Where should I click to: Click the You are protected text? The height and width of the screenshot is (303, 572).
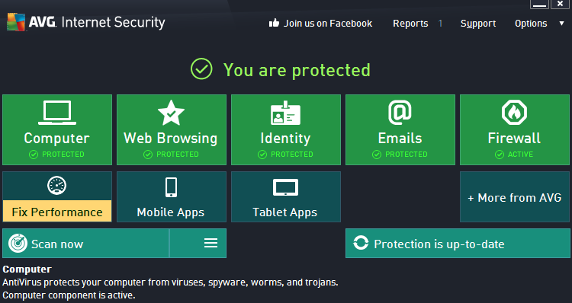[x=297, y=70]
